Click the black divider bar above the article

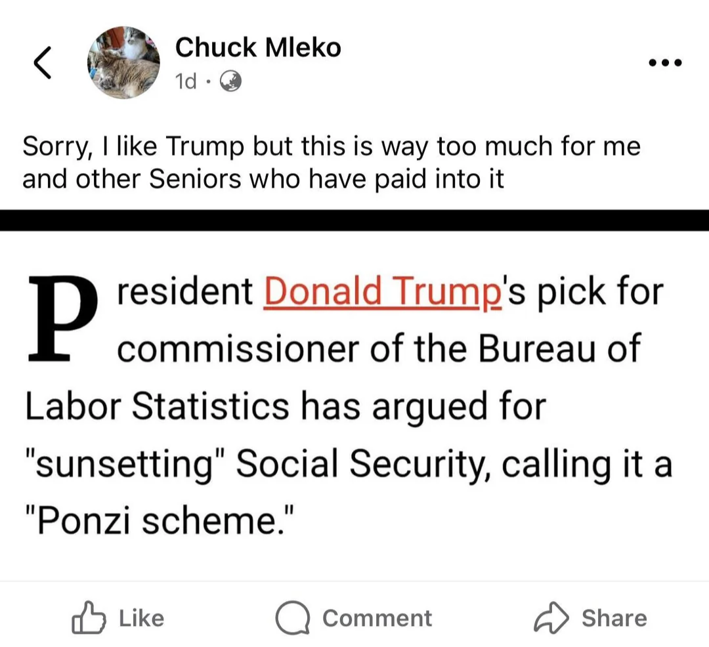[354, 220]
